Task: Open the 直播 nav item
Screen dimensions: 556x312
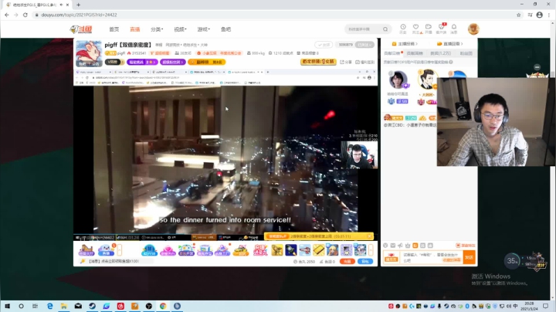Action: [x=134, y=29]
